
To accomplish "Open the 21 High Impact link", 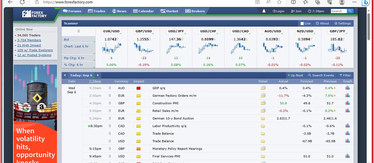I will pos(29,45).
